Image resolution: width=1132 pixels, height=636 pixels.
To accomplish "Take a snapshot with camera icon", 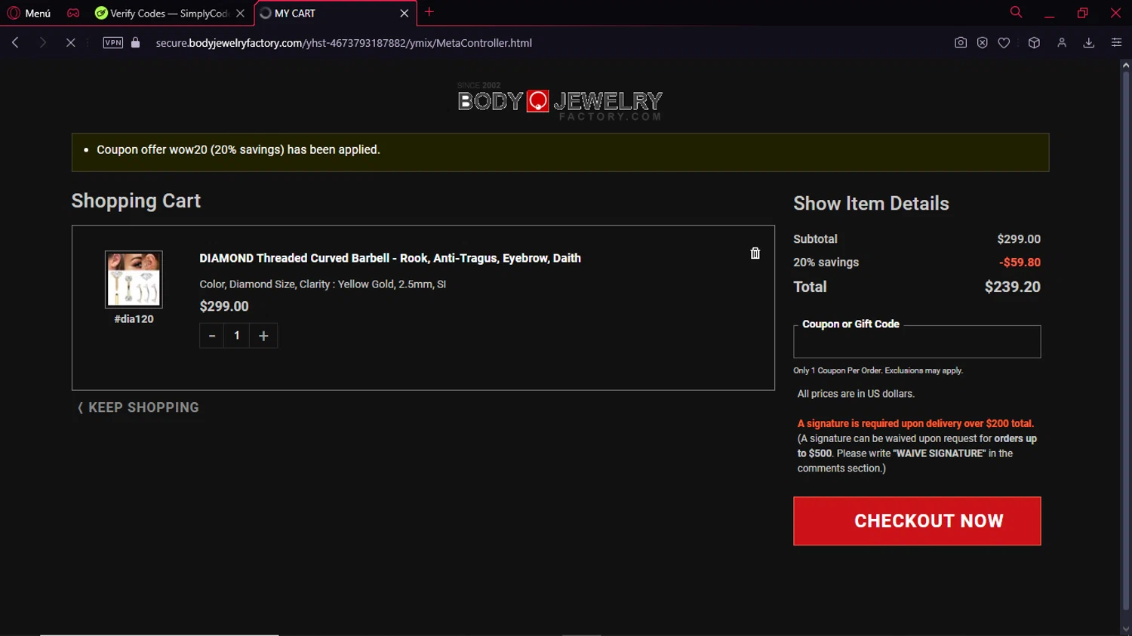I will pos(960,43).
